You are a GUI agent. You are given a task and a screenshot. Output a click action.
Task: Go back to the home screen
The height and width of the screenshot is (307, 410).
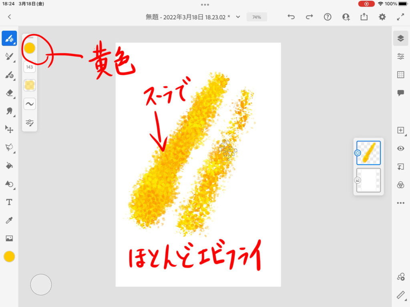(9, 17)
